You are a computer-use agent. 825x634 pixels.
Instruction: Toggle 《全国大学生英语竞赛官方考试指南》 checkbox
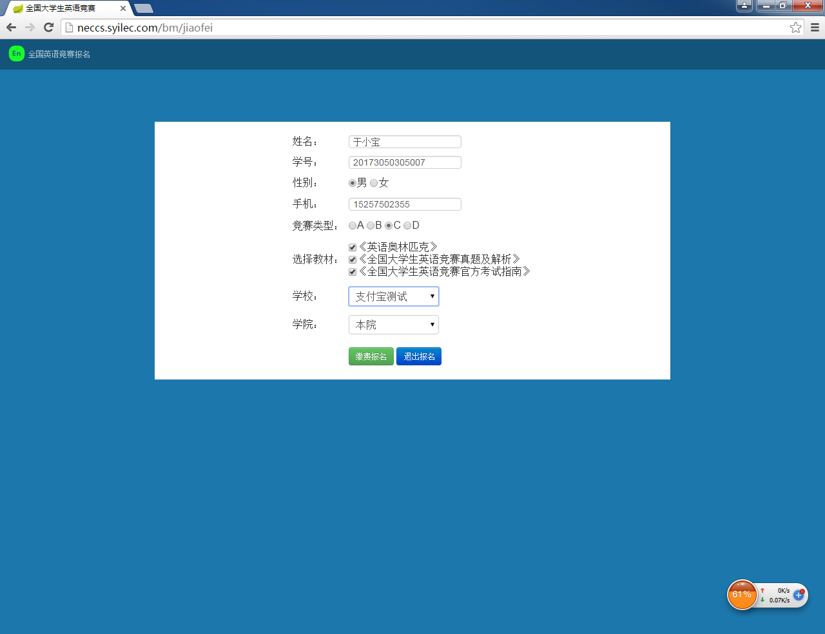tap(353, 272)
